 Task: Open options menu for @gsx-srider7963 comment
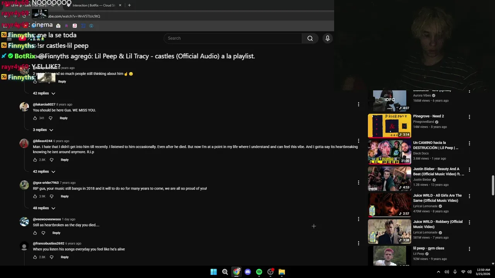point(358,183)
